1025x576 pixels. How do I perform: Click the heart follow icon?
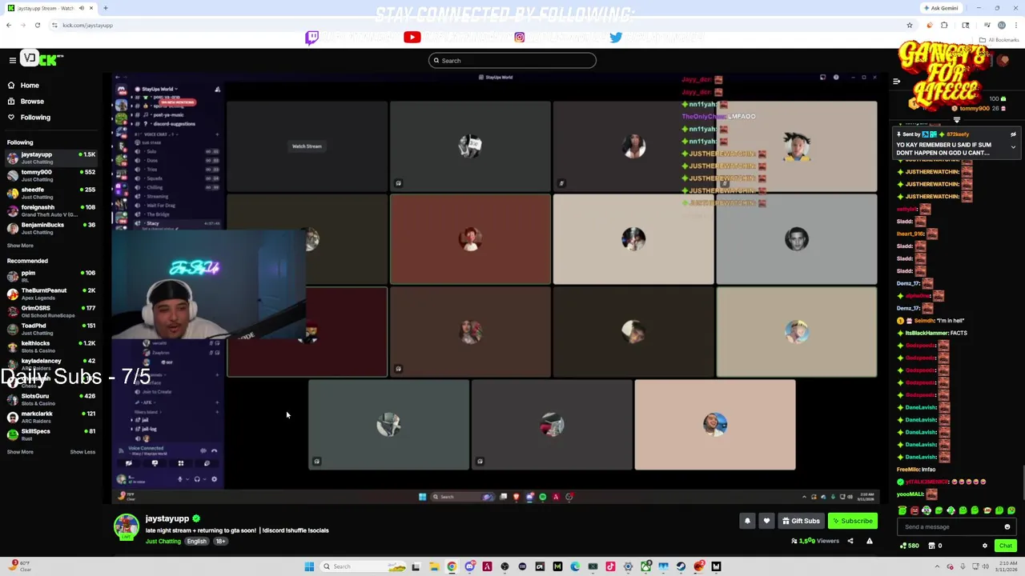766,521
